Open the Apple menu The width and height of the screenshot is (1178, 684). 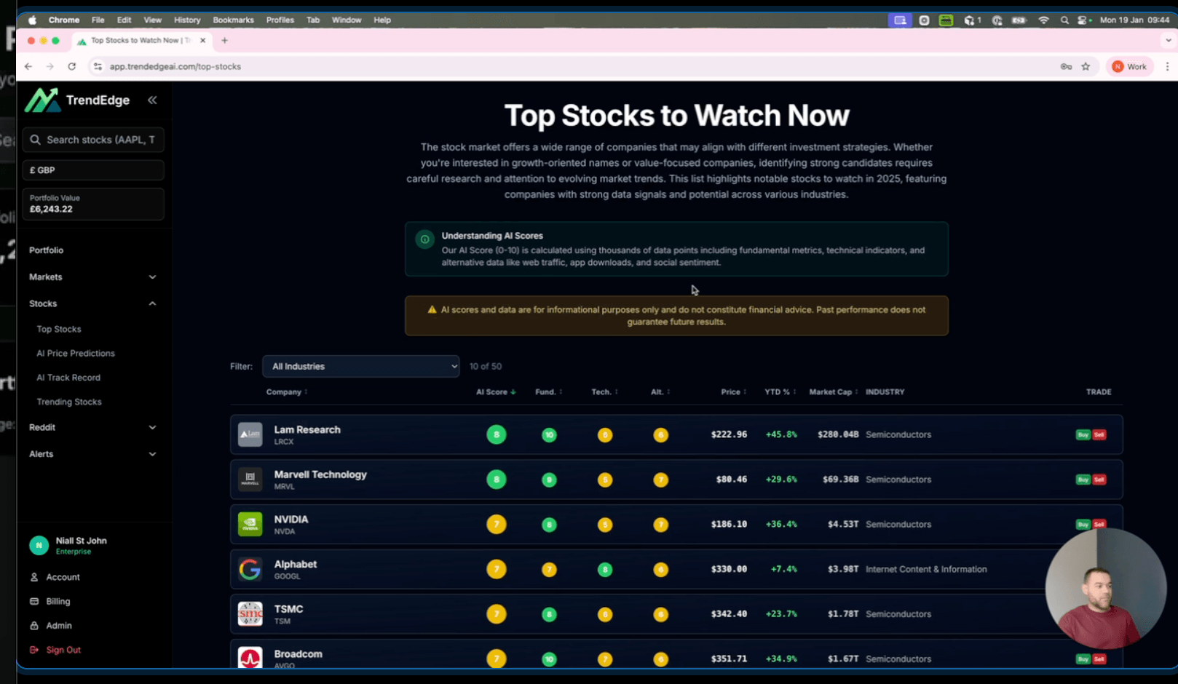click(32, 20)
